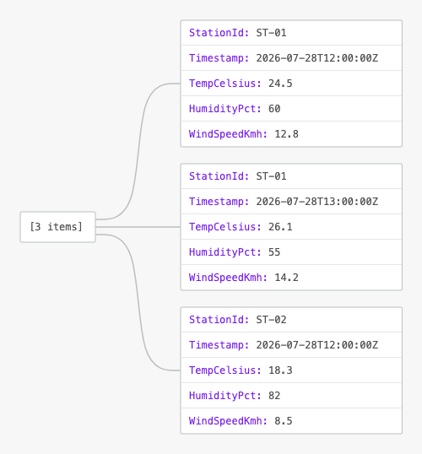Select Timestamp row in the ST-02 card
The image size is (422, 454).
click(291, 345)
